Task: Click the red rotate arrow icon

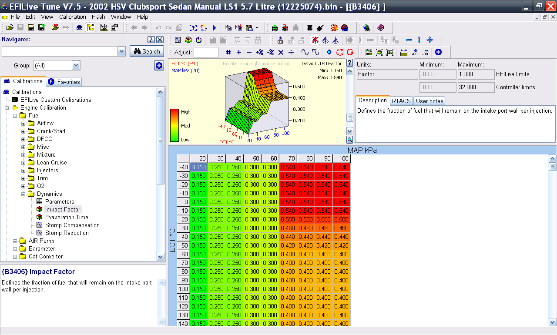Action: click(350, 52)
